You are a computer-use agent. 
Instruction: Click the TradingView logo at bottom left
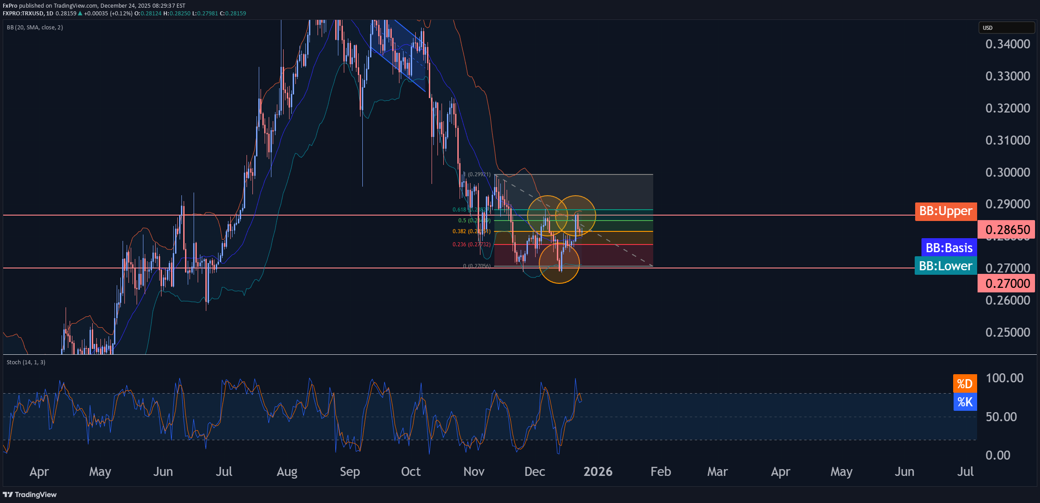coord(30,494)
